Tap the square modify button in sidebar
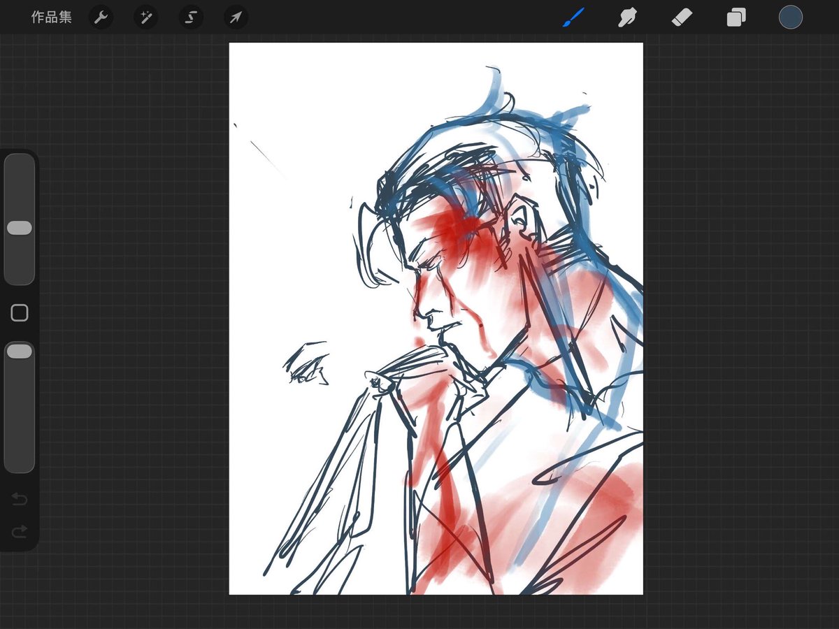The width and height of the screenshot is (839, 629). pos(20,312)
